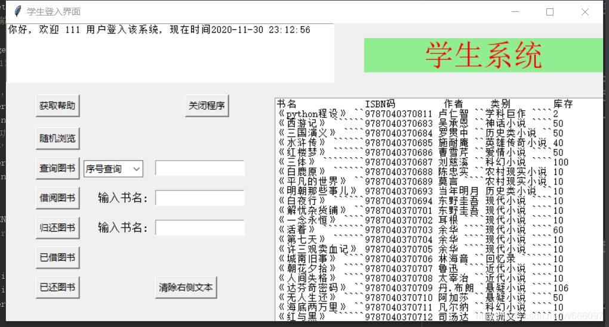Click the 归还图书 return button
This screenshot has width=609, height=327.
(57, 228)
